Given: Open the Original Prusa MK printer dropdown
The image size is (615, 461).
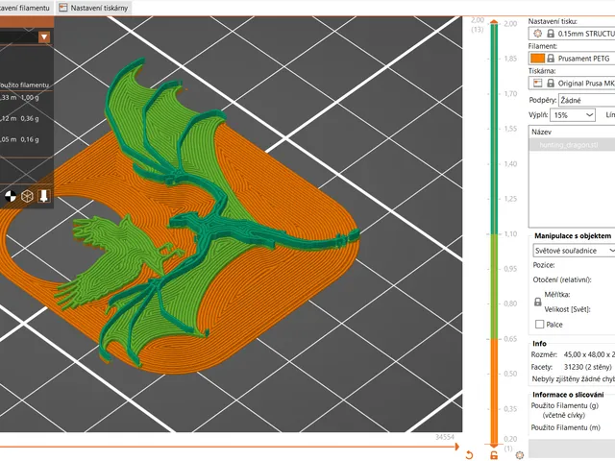Looking at the screenshot, I should (572, 84).
